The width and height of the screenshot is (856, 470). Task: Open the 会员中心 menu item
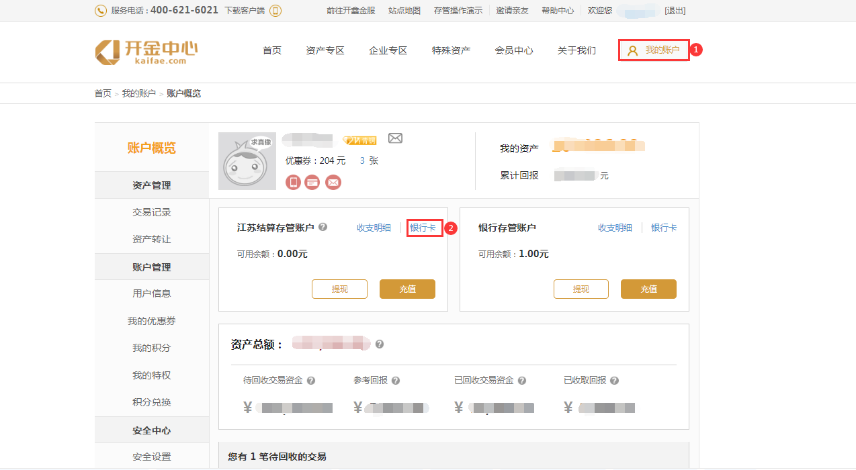(x=514, y=50)
